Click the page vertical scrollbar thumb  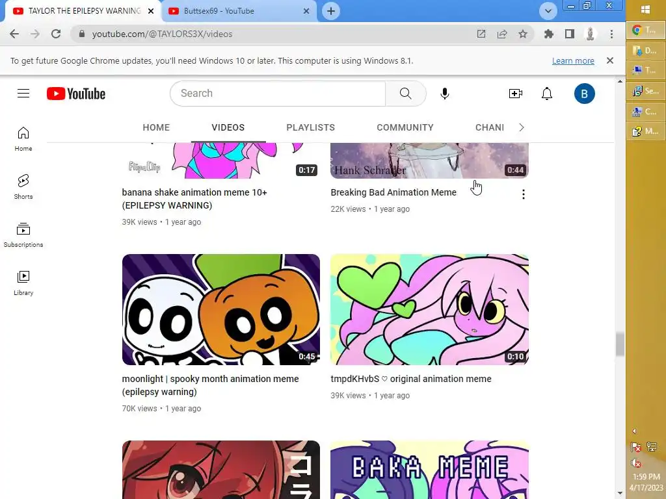620,344
